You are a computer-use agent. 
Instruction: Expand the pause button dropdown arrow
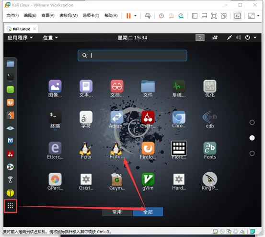135,16
